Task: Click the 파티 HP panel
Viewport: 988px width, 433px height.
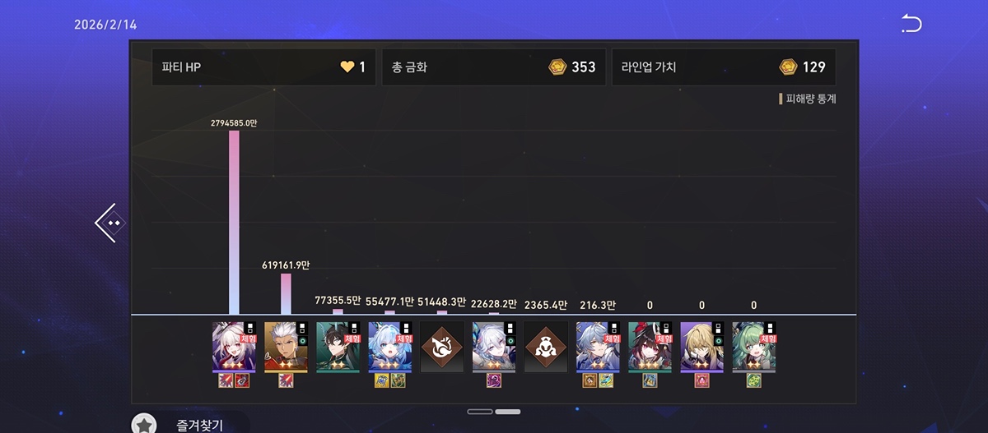Action: [263, 67]
